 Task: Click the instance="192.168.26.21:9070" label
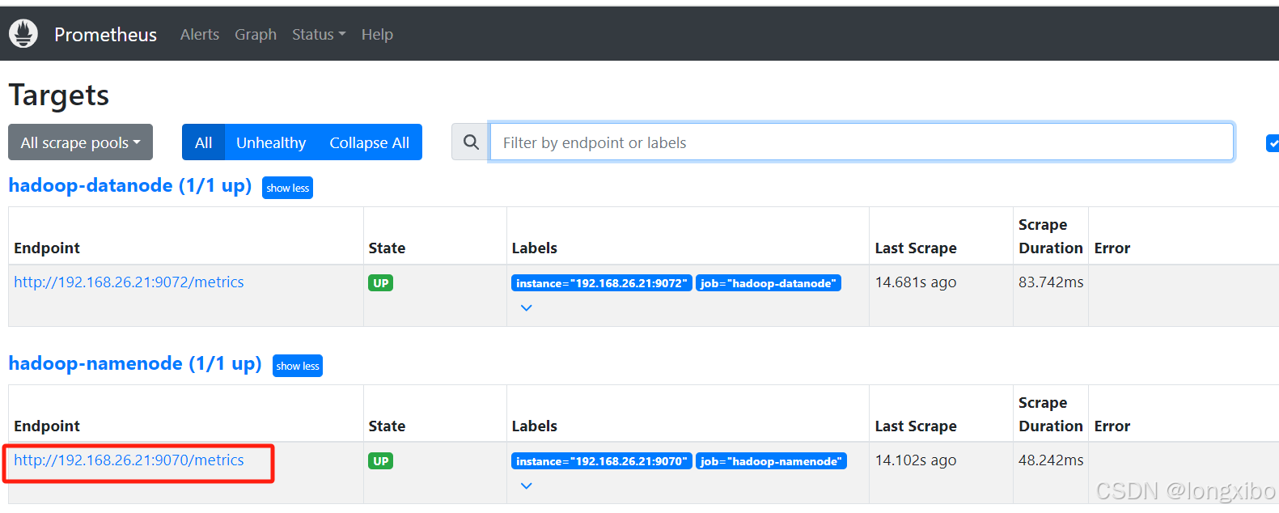pos(602,461)
